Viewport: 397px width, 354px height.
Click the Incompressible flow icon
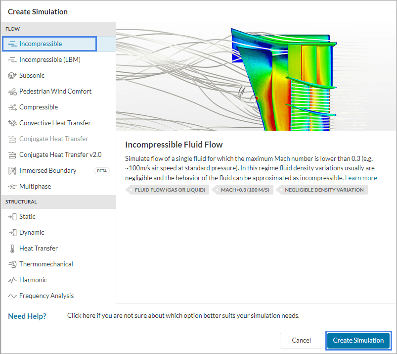12,44
